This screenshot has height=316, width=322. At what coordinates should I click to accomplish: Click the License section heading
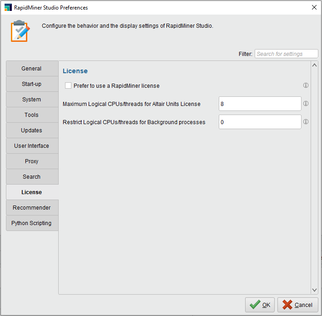click(75, 71)
